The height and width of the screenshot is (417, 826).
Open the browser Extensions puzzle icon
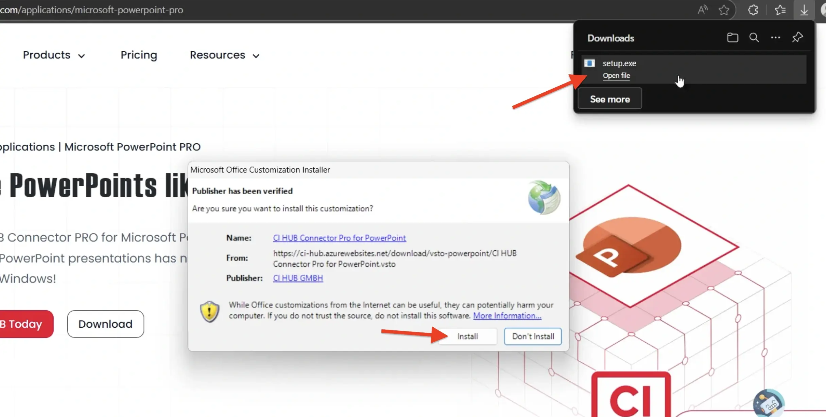pyautogui.click(x=753, y=10)
